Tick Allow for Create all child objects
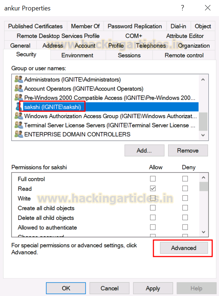 [153, 208]
